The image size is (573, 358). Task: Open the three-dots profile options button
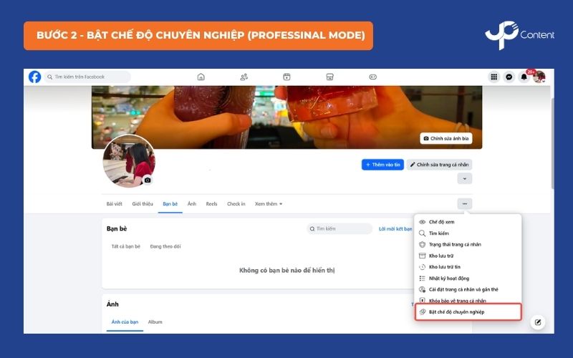(464, 204)
